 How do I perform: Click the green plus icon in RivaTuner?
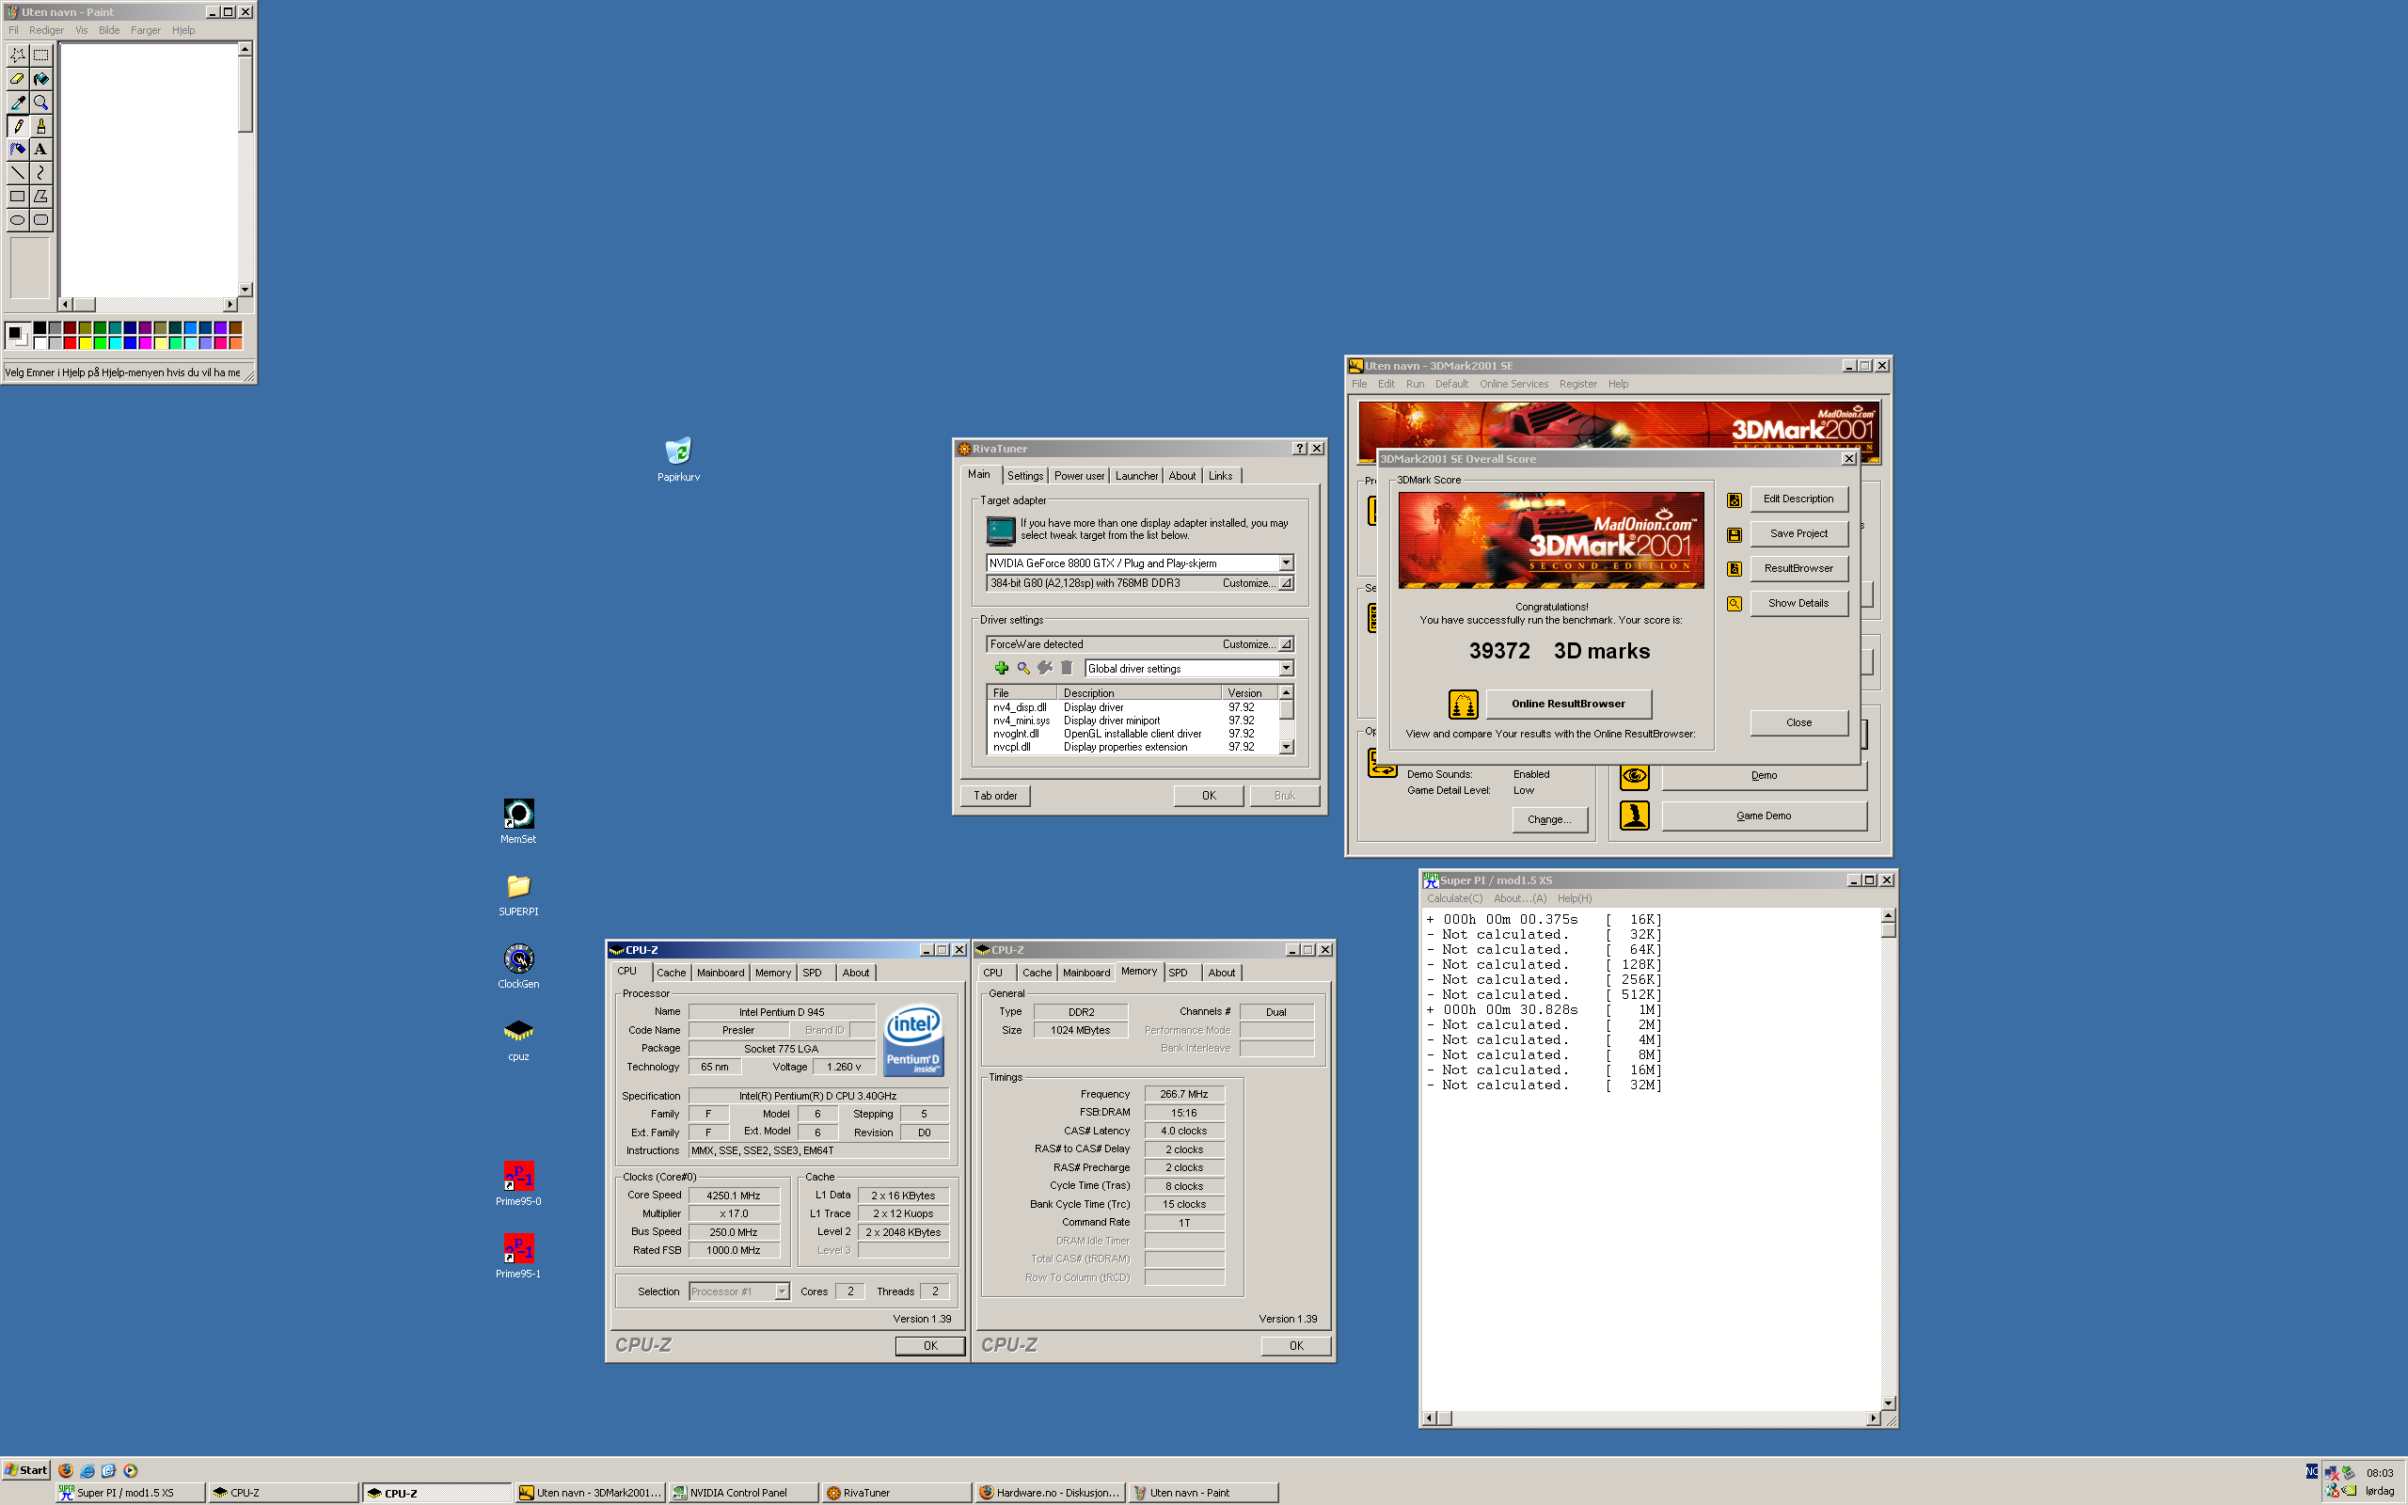click(x=1001, y=668)
